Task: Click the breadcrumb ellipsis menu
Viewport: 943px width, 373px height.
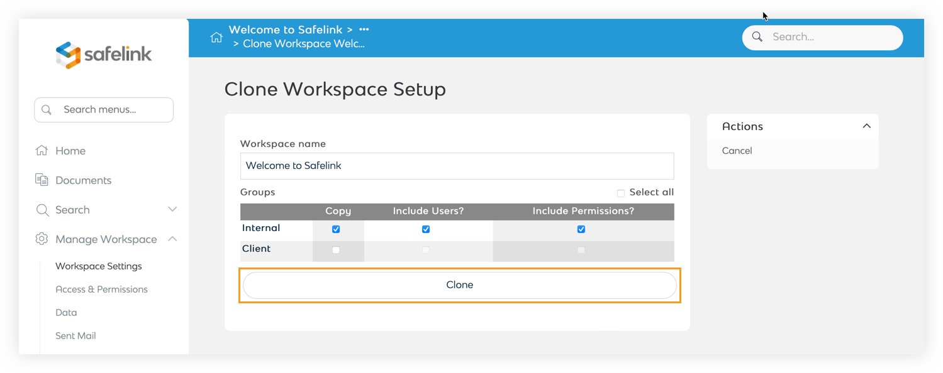Action: 364,30
